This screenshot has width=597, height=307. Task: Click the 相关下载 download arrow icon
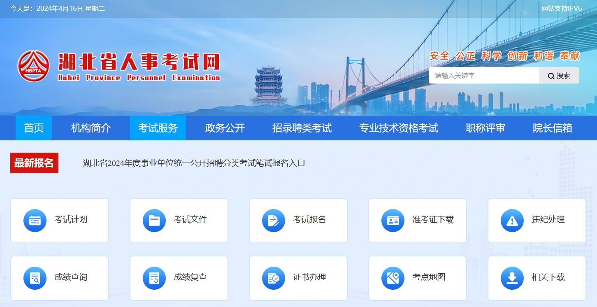click(x=512, y=278)
